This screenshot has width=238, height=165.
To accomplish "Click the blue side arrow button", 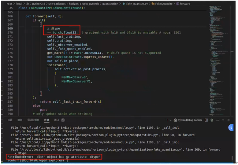I will click(231, 127).
